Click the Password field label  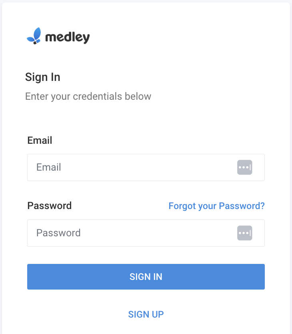[x=49, y=205]
